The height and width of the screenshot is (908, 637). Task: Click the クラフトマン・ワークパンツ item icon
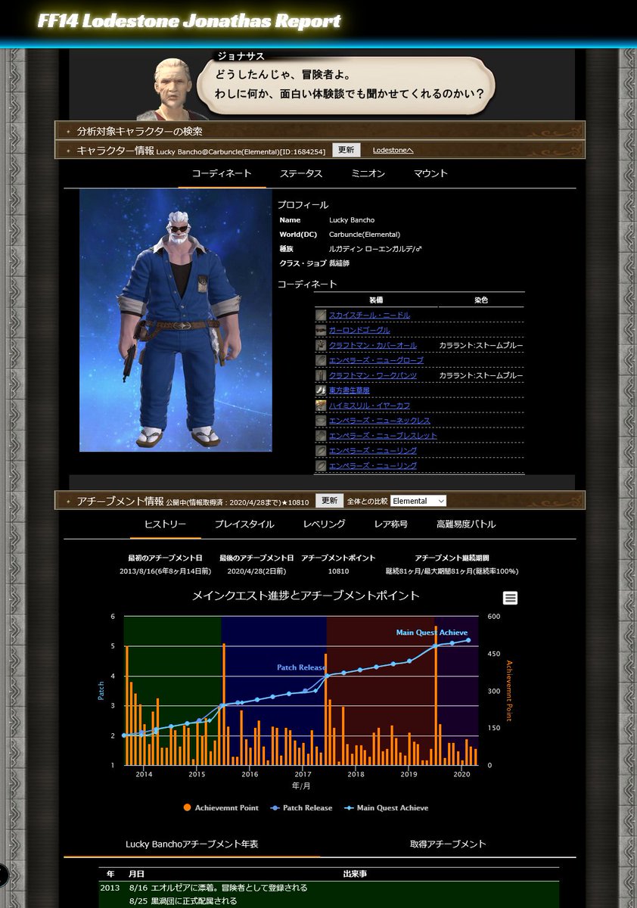(x=321, y=375)
